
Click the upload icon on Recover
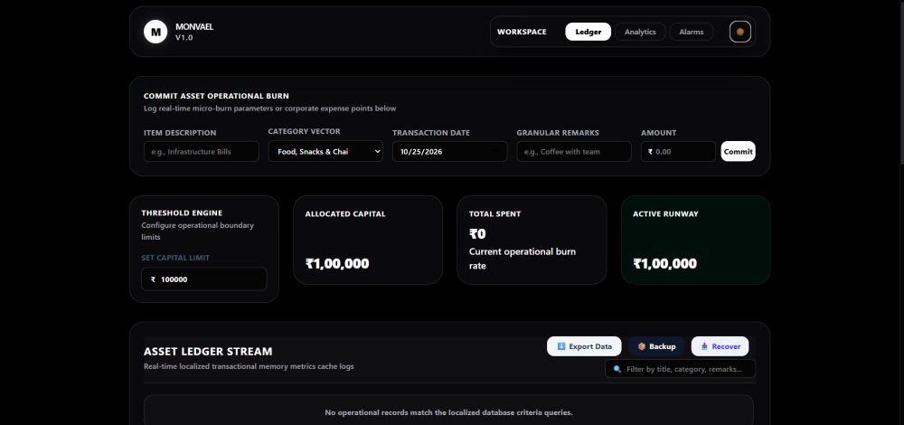pos(704,346)
